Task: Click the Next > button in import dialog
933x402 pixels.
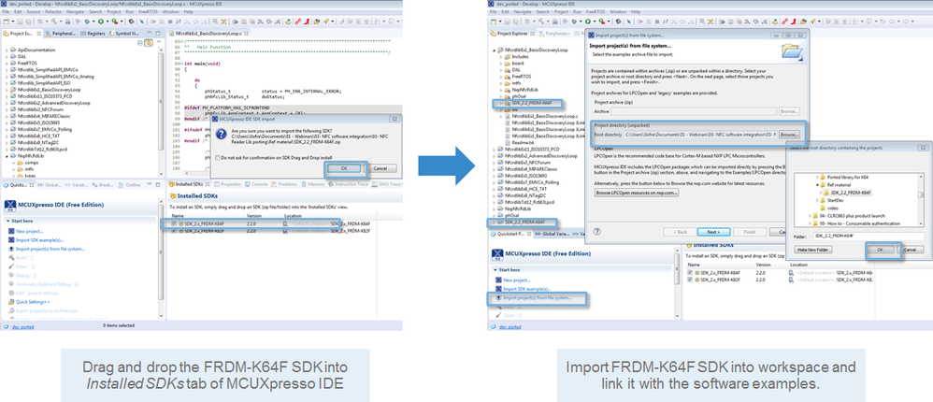Action: [x=714, y=232]
